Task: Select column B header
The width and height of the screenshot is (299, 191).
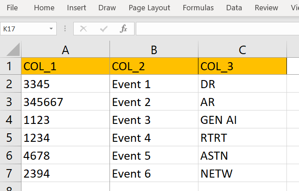Action: coord(154,50)
